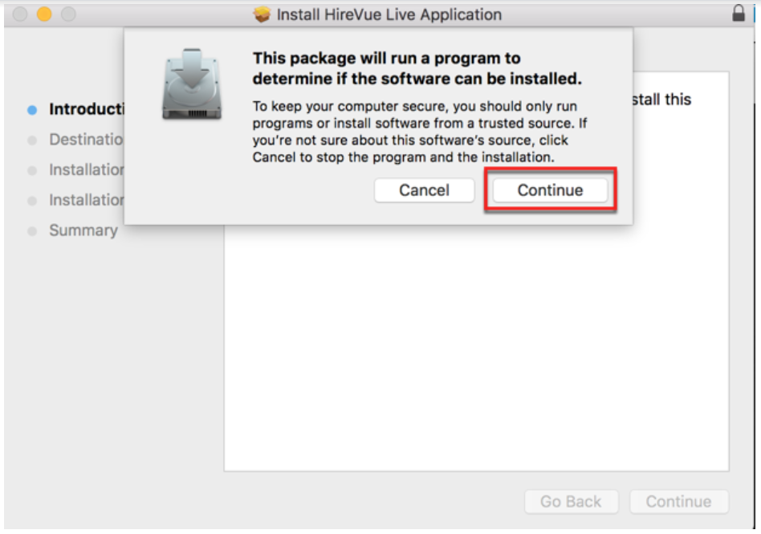This screenshot has height=534, width=761.
Task: Click the Install HireVue Live Application title text
Action: [x=389, y=14]
